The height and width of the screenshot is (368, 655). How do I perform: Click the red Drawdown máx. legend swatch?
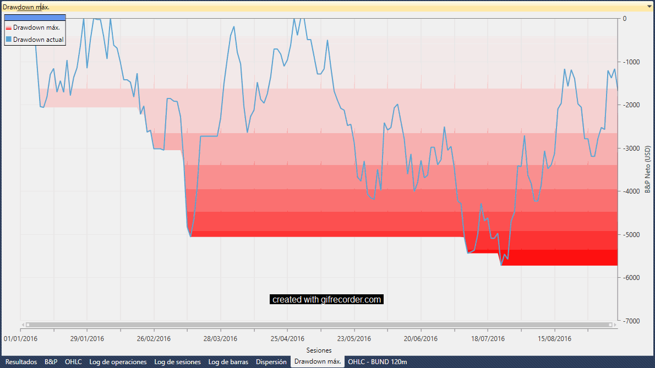(8, 28)
